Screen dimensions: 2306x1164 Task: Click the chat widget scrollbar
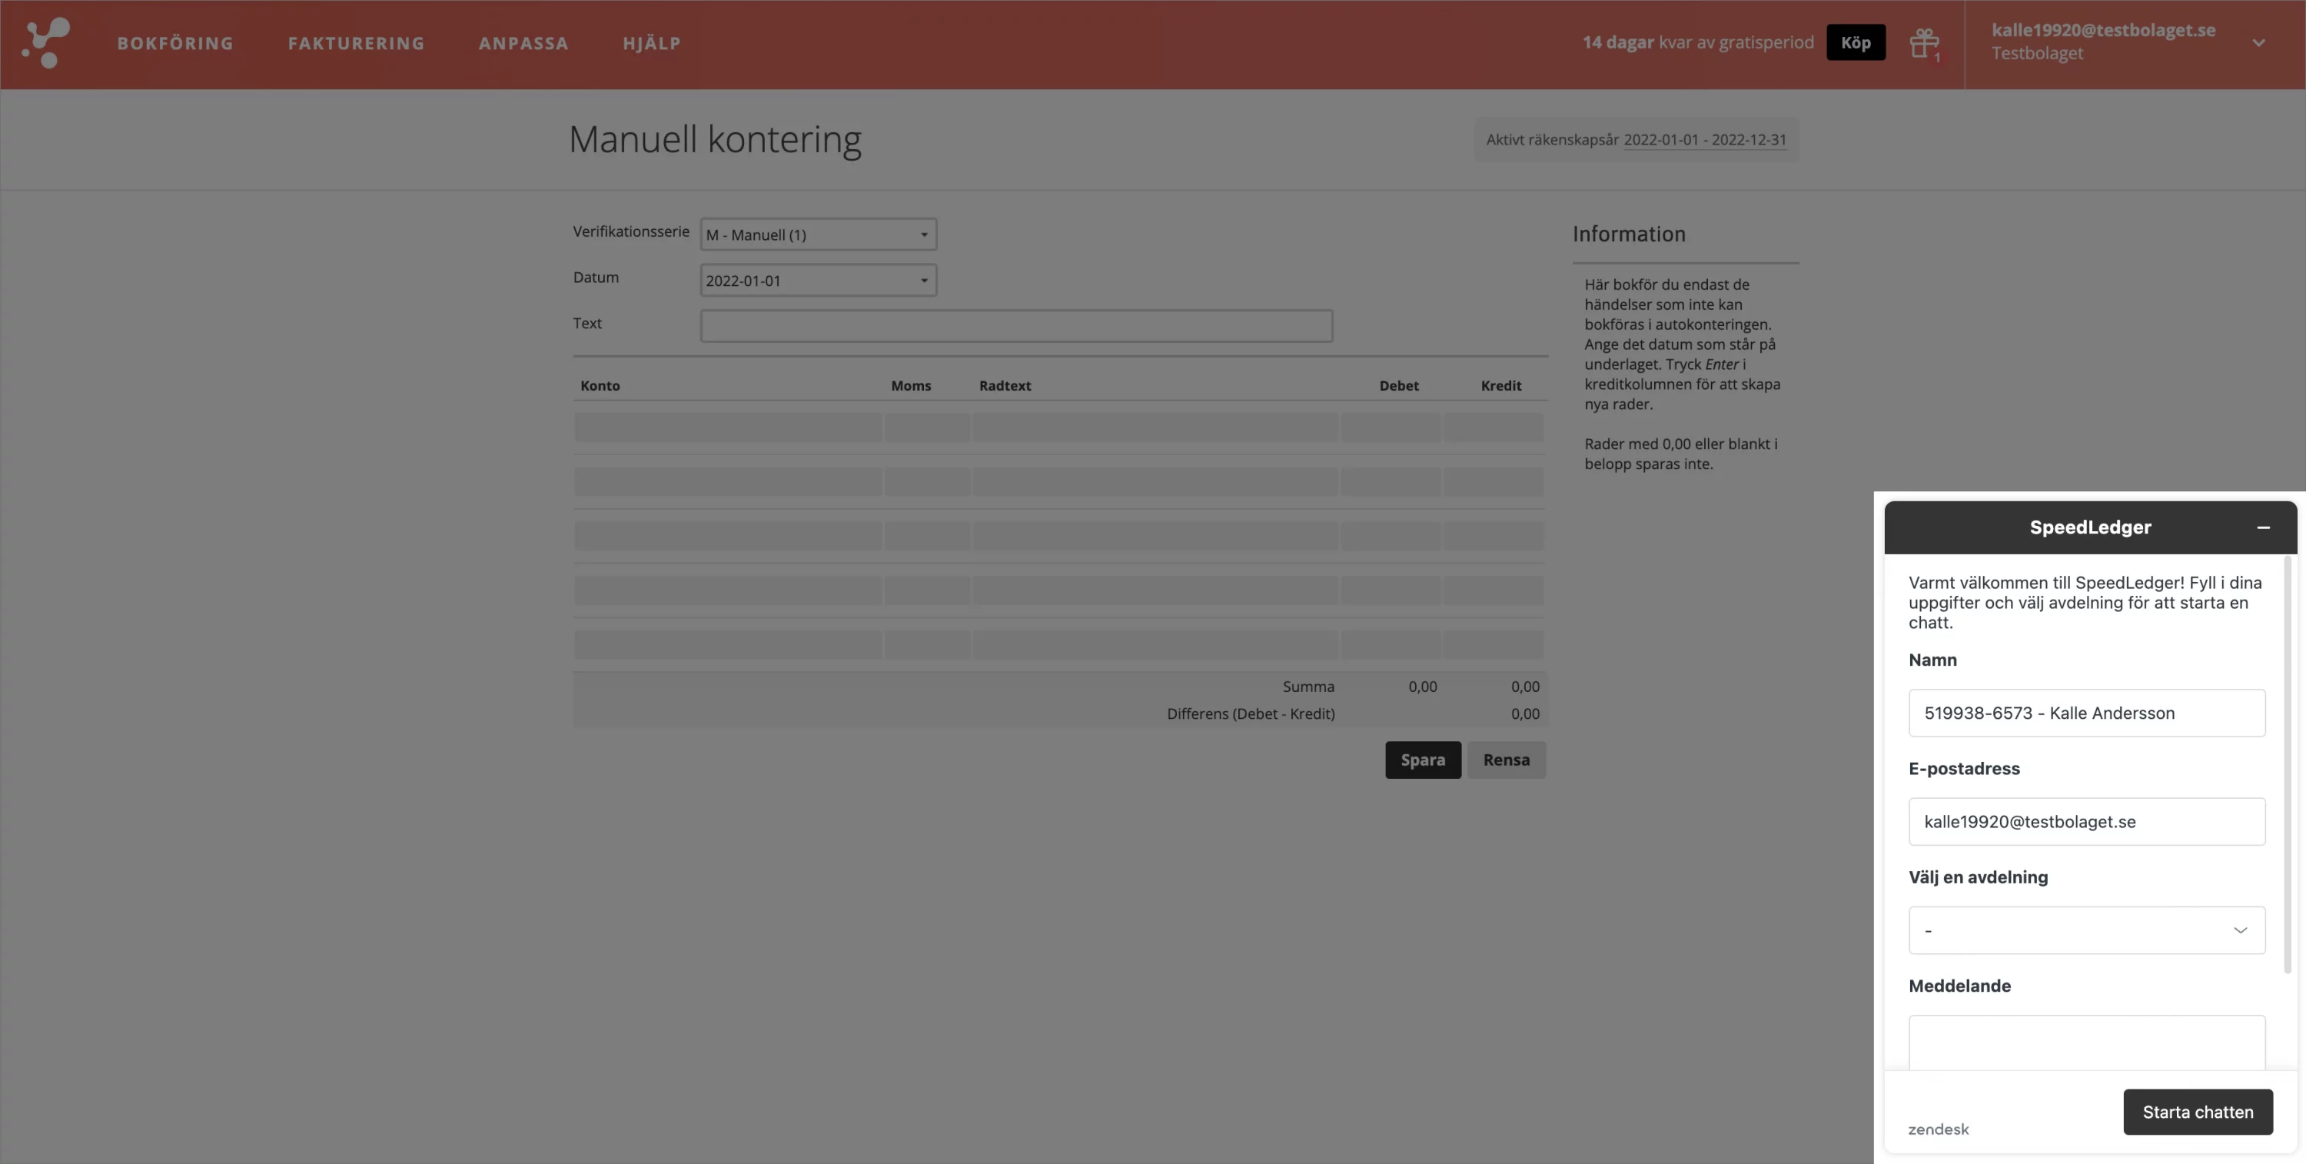point(2288,766)
